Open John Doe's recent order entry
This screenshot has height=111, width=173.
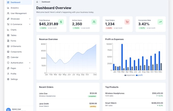click(68, 95)
